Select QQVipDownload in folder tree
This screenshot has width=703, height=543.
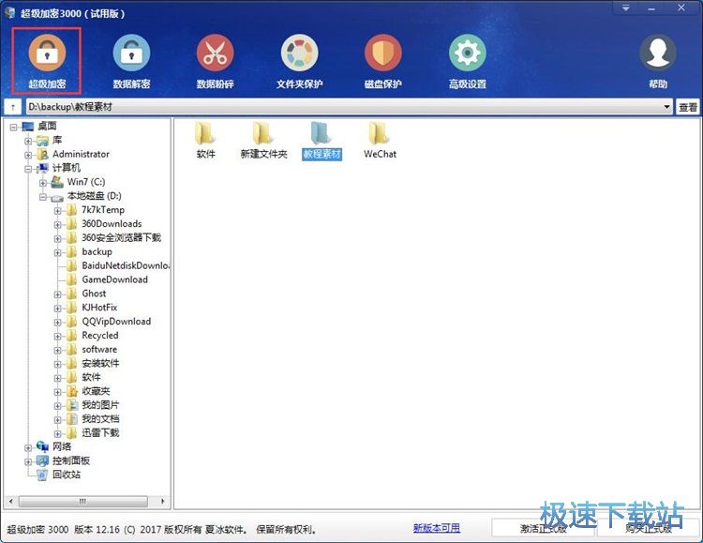(116, 321)
